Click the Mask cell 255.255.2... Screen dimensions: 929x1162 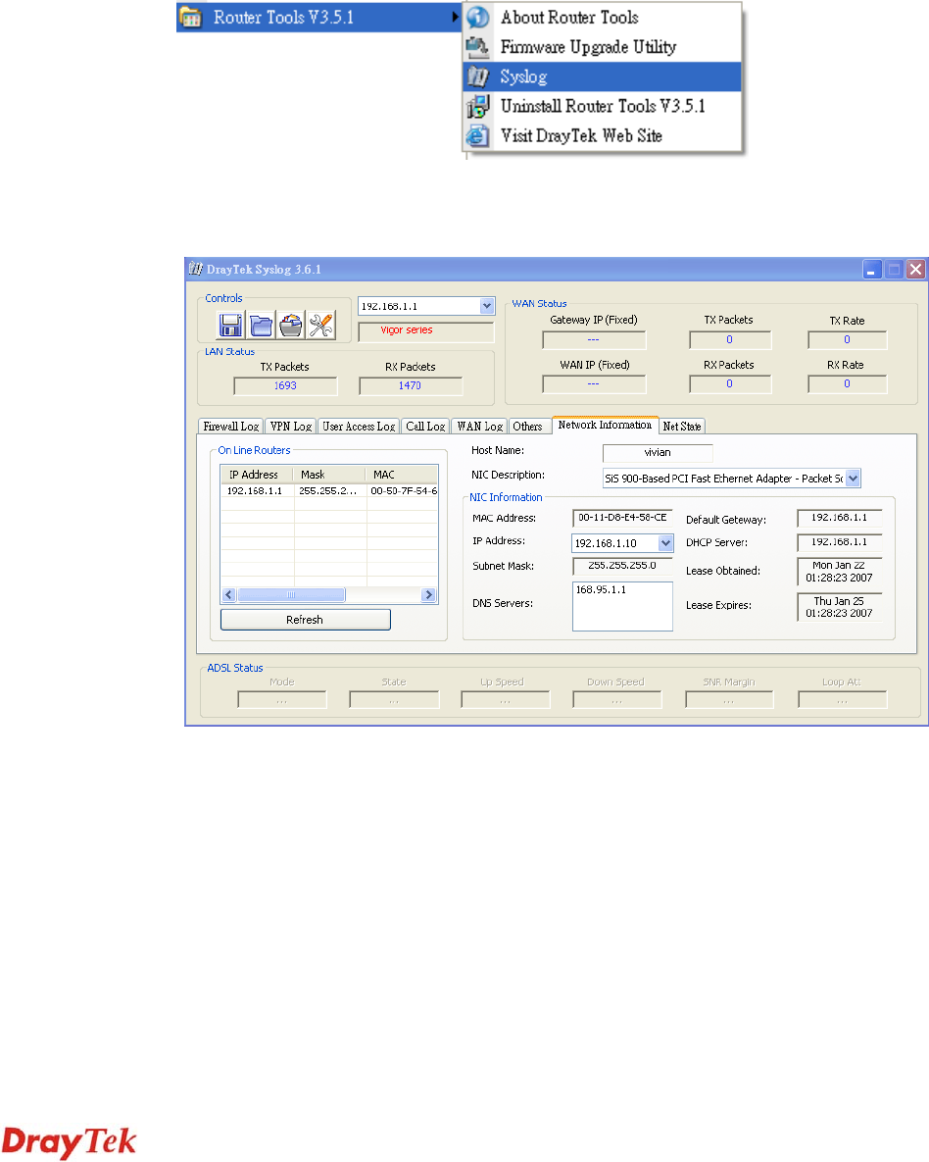coord(329,490)
